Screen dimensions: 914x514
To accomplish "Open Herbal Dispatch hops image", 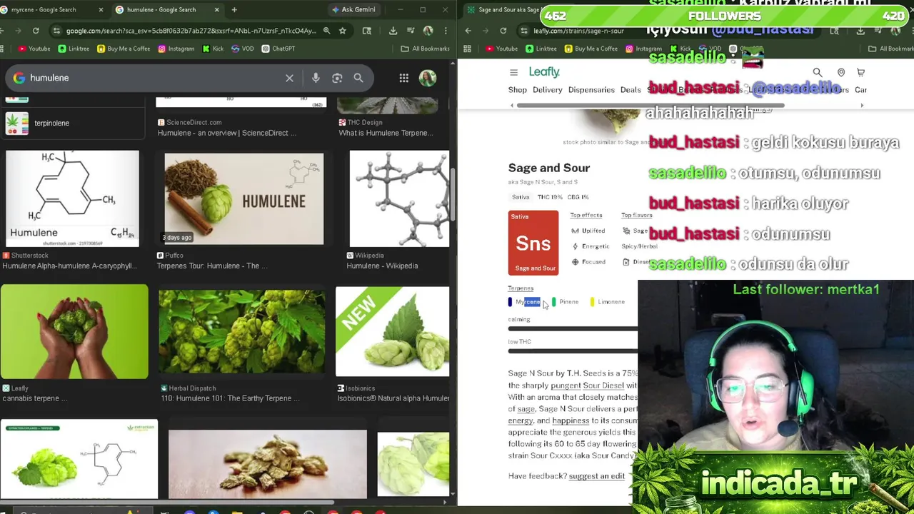I will pos(241,332).
